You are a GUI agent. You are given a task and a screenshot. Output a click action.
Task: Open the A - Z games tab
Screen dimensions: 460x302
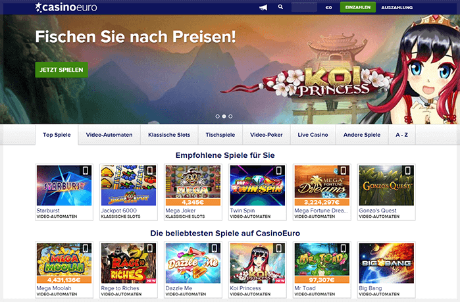[401, 135]
